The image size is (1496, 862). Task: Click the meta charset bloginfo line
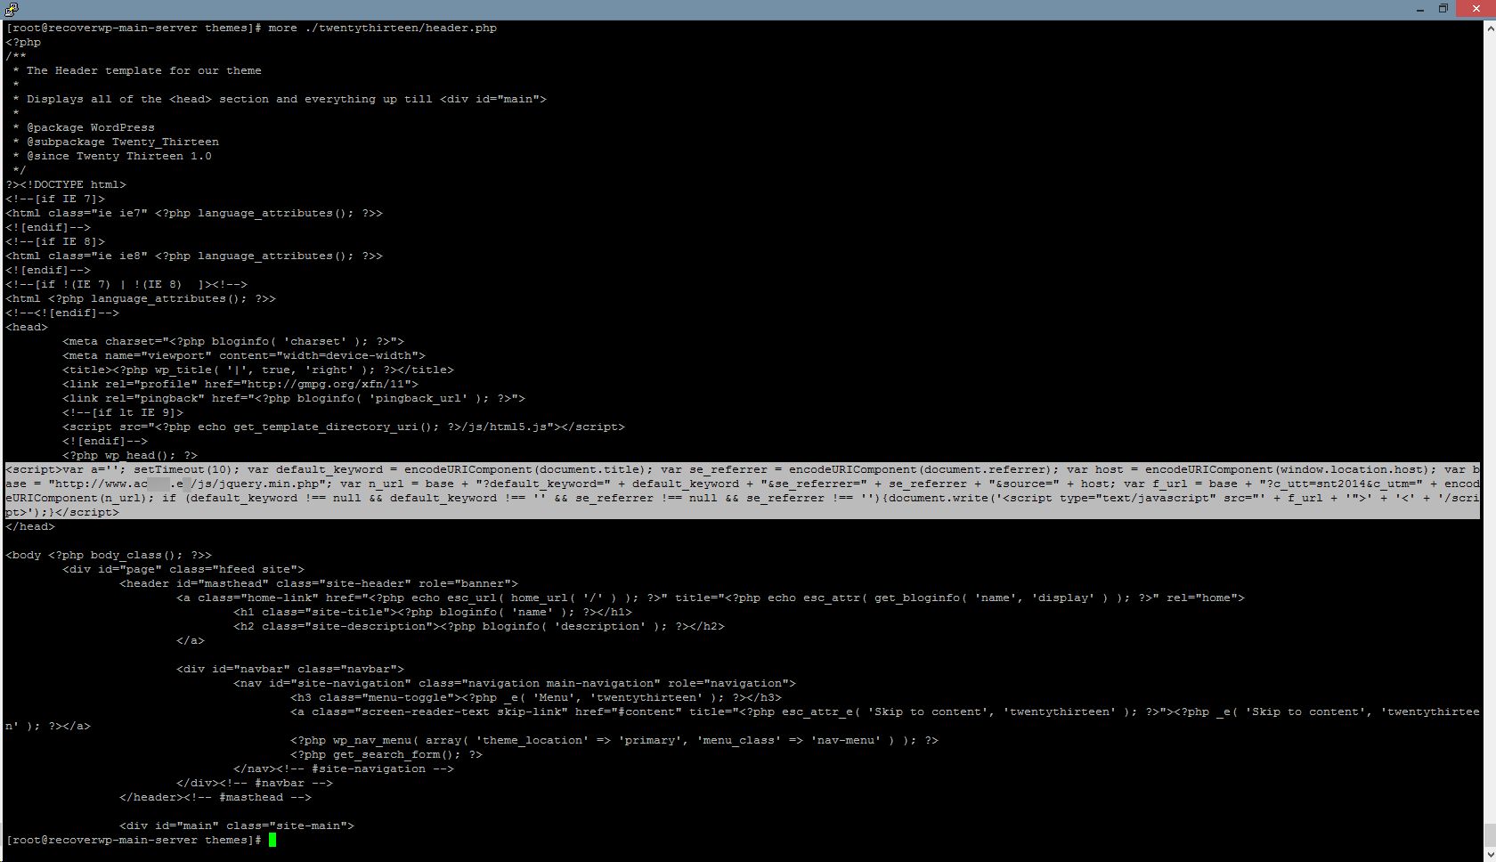click(x=233, y=341)
